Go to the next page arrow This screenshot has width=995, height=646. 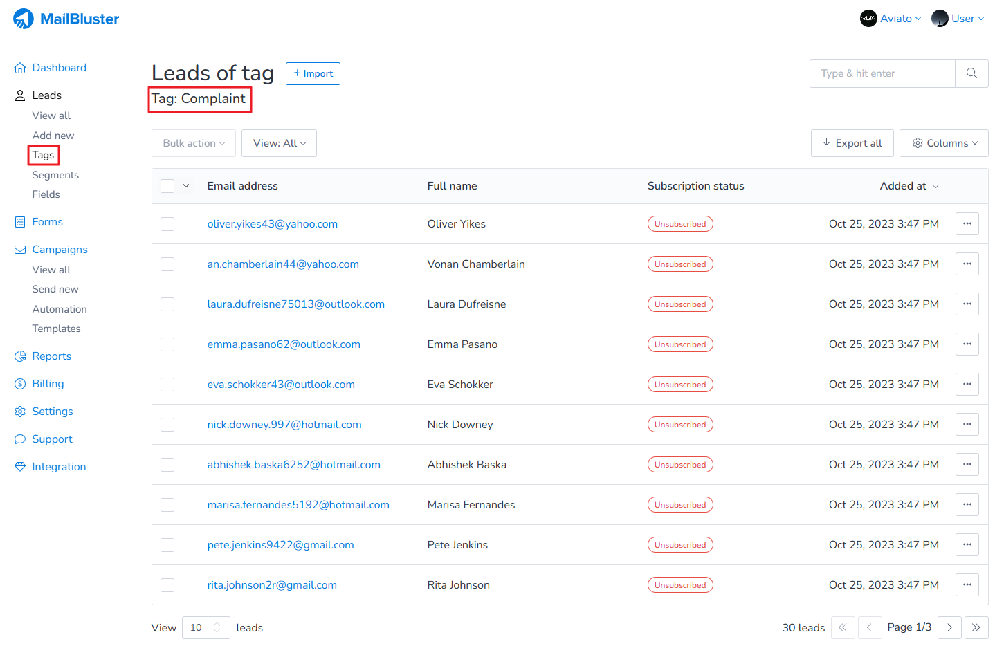click(949, 627)
